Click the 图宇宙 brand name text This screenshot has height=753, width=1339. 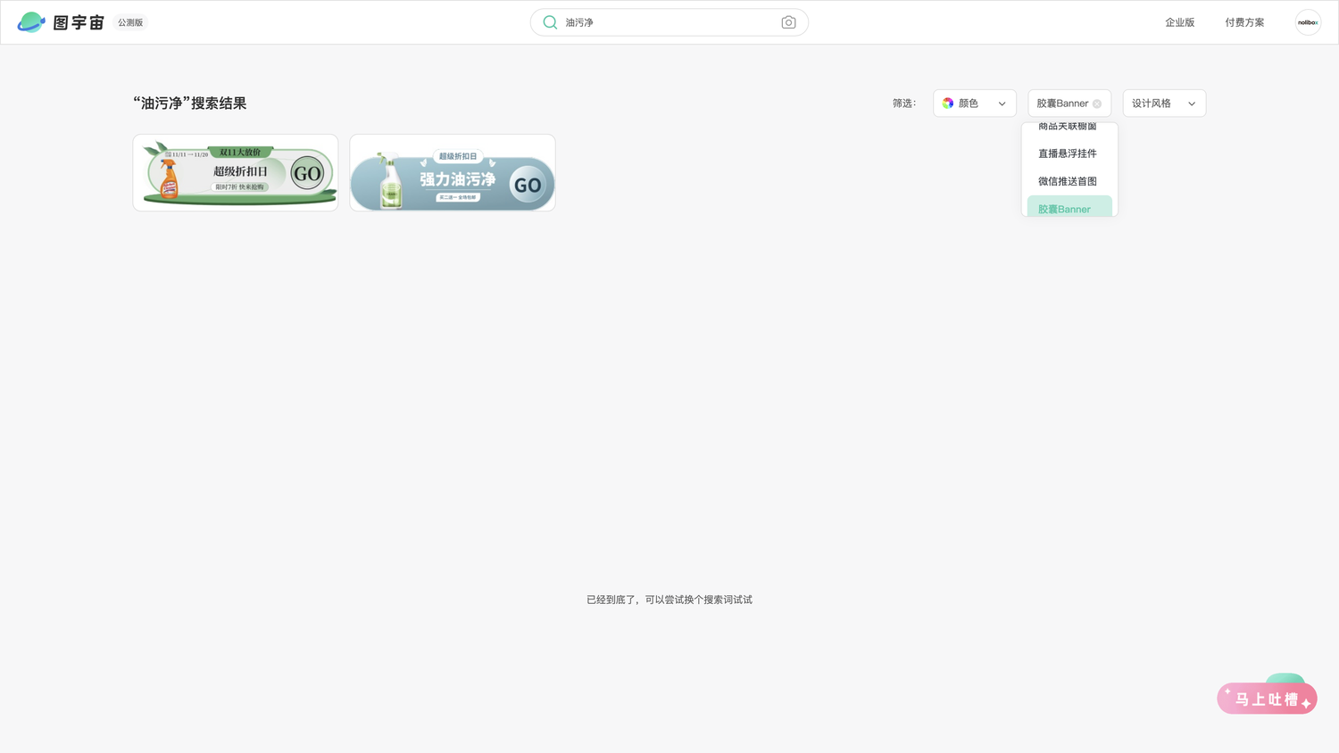pyautogui.click(x=79, y=22)
